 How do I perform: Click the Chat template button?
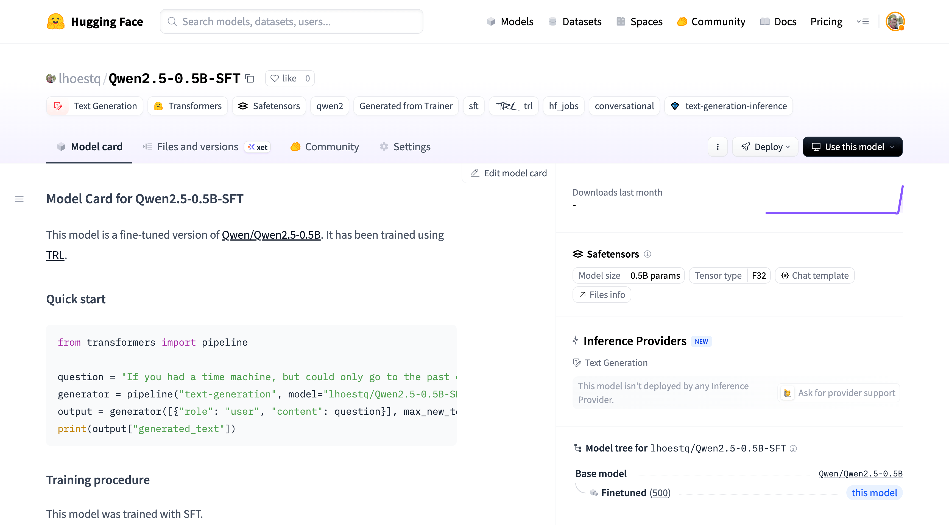click(x=814, y=276)
